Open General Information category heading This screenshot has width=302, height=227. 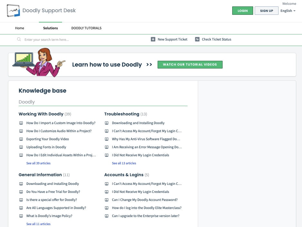(x=40, y=175)
